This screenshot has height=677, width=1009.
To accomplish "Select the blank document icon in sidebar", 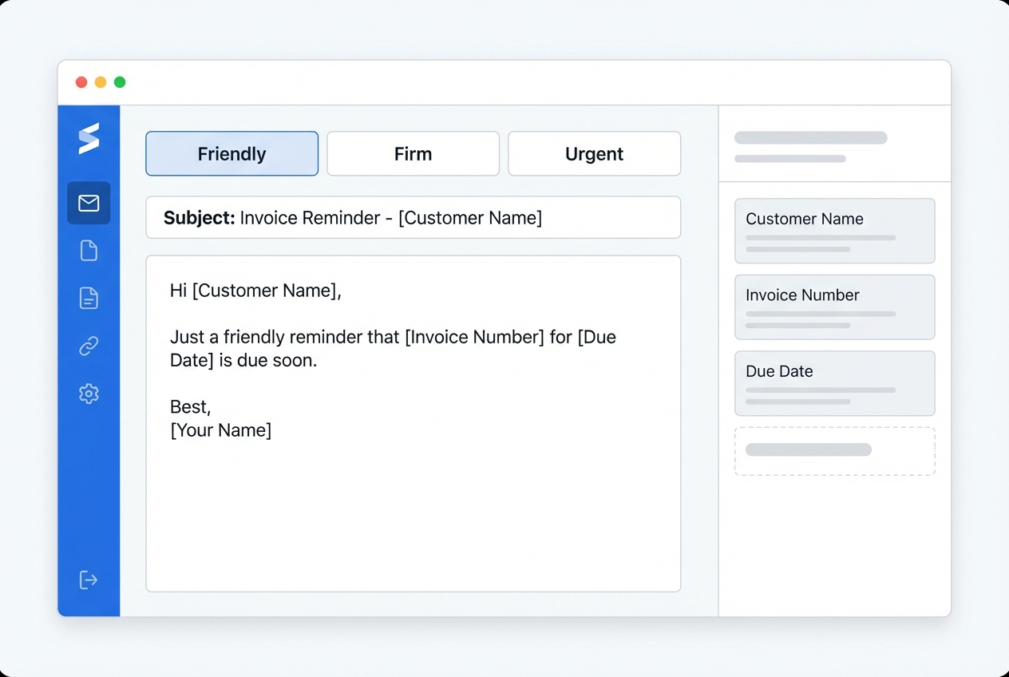I will pos(89,250).
